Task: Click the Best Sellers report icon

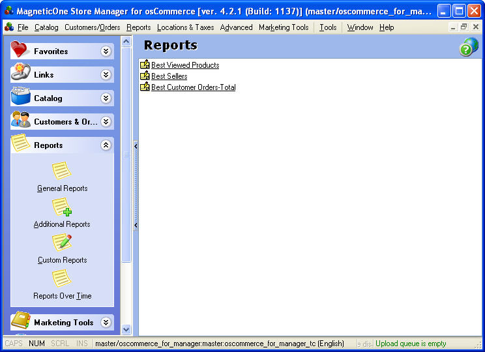Action: 145,76
